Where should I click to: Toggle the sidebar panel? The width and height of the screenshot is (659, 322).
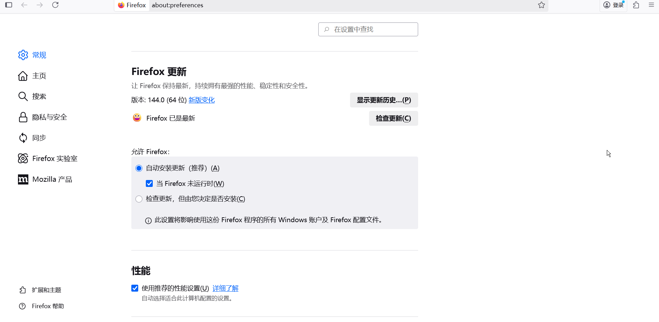pos(9,5)
